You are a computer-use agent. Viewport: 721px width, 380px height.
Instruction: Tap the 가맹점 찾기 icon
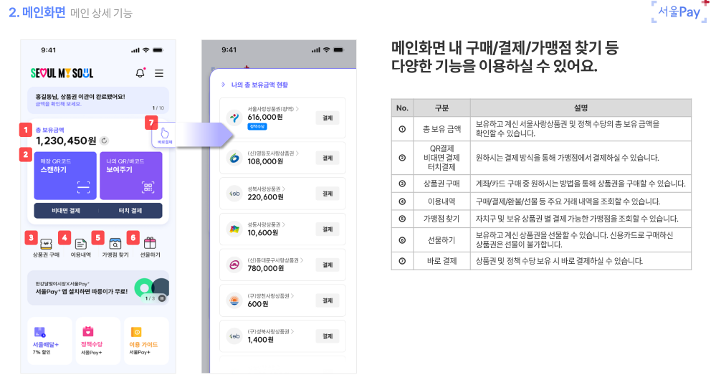point(115,243)
